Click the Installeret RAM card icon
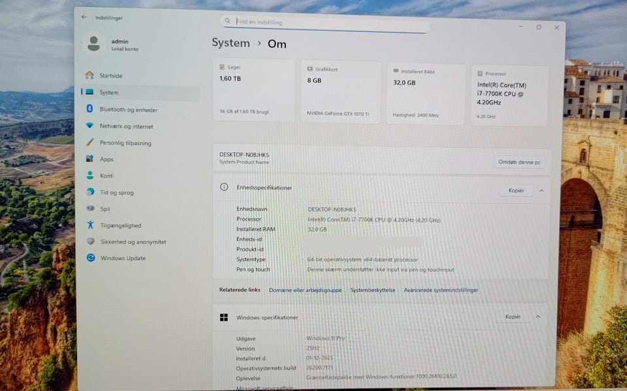627x391 pixels. point(396,70)
